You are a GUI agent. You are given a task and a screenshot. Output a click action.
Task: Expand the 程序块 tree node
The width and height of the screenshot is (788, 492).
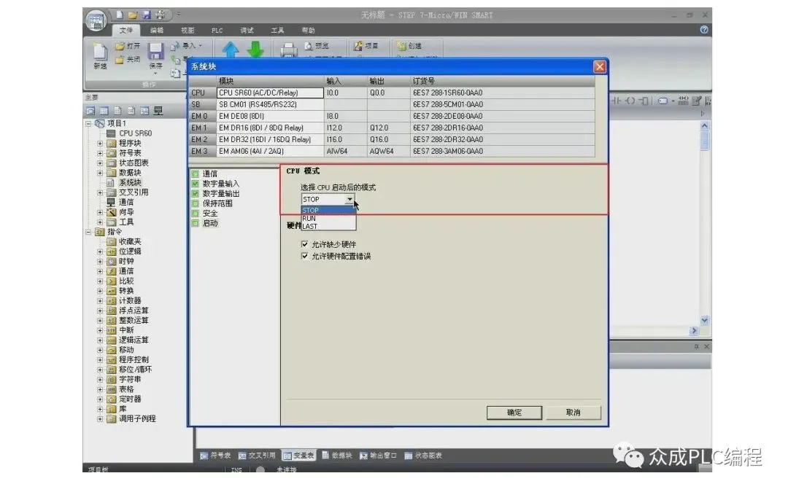(100, 144)
